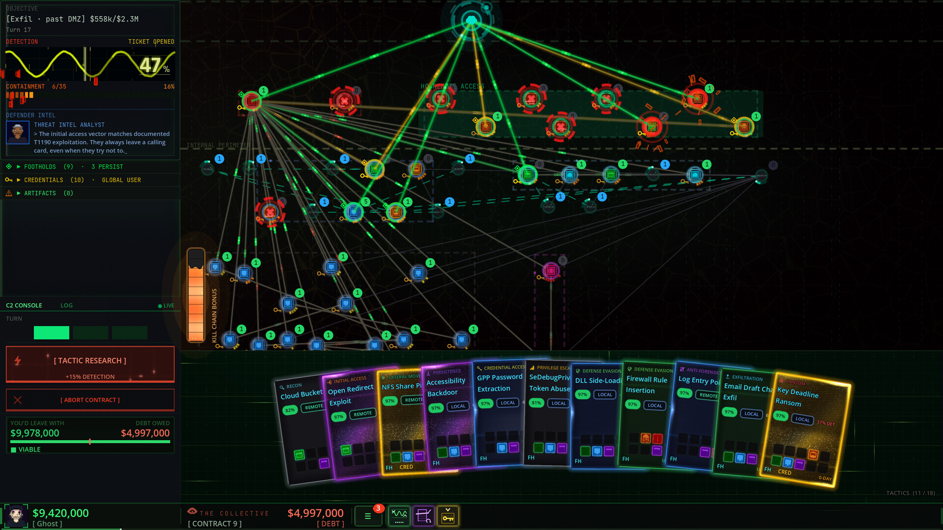This screenshot has height=530, width=943.
Task: Click the LIVE status indicator
Action: point(166,306)
